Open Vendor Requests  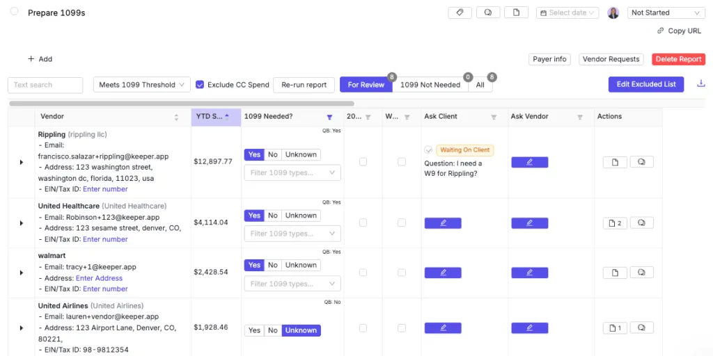pos(611,59)
